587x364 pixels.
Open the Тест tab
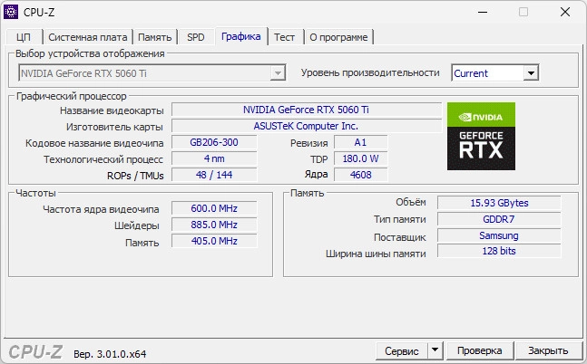coord(284,37)
